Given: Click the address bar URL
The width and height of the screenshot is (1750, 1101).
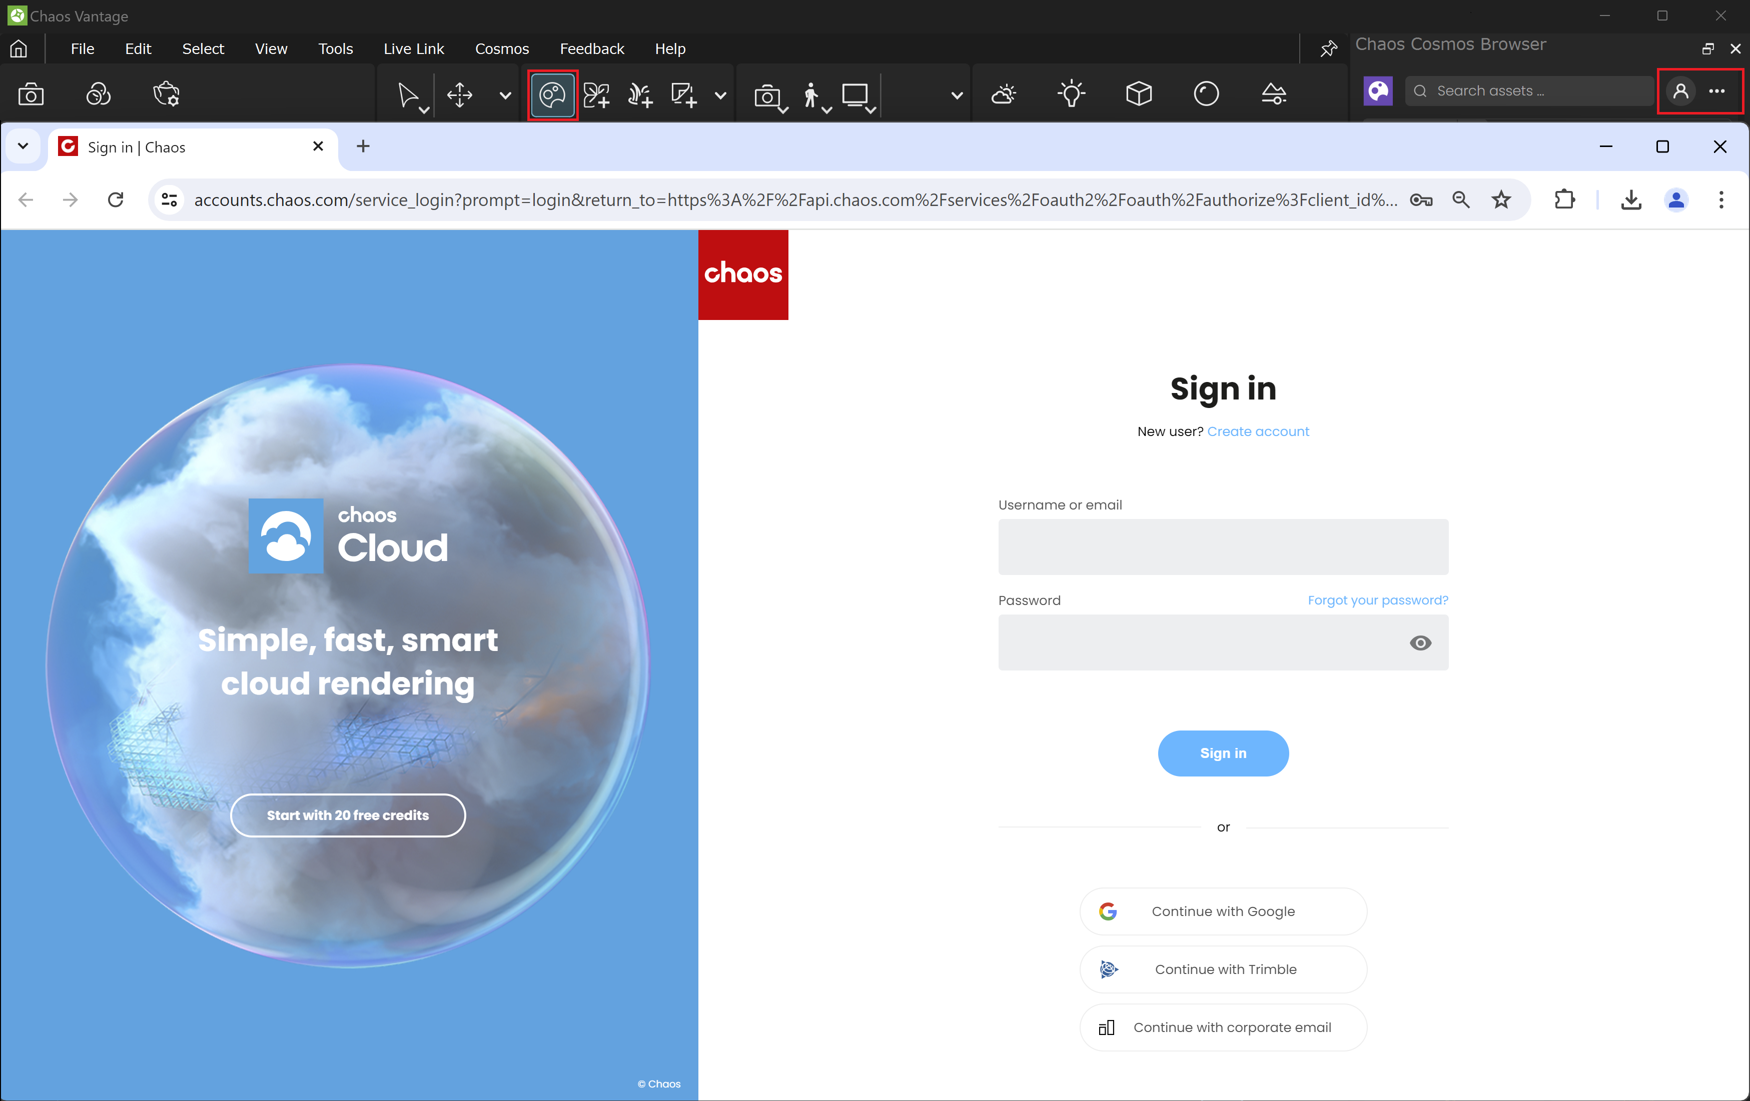Looking at the screenshot, I should [795, 199].
